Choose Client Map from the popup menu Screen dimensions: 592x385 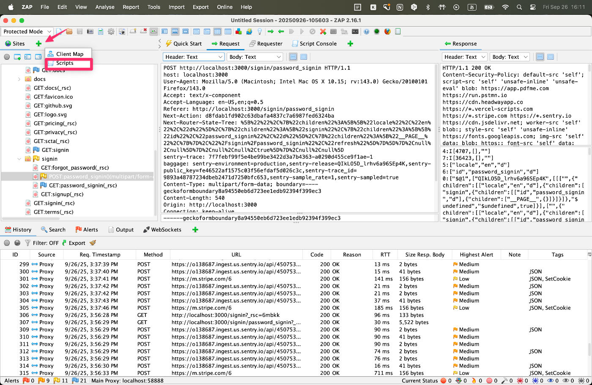click(69, 54)
